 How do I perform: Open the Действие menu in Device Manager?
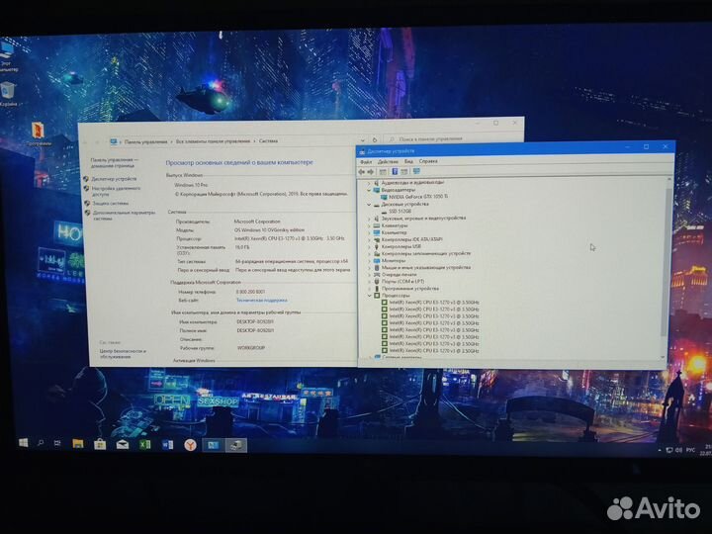tap(388, 161)
